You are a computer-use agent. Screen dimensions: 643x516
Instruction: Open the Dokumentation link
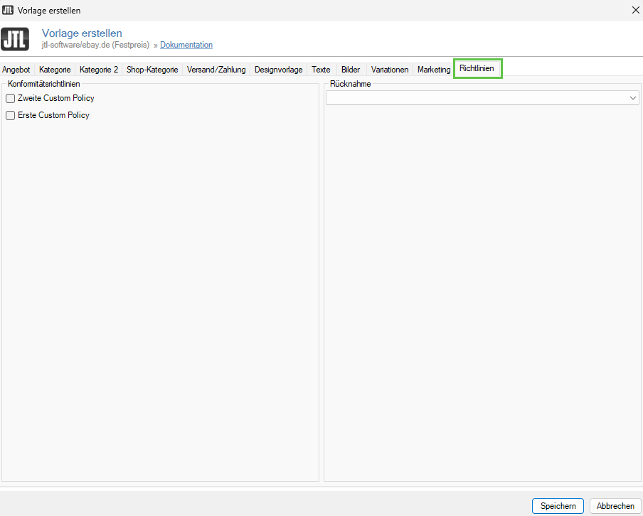coord(186,45)
